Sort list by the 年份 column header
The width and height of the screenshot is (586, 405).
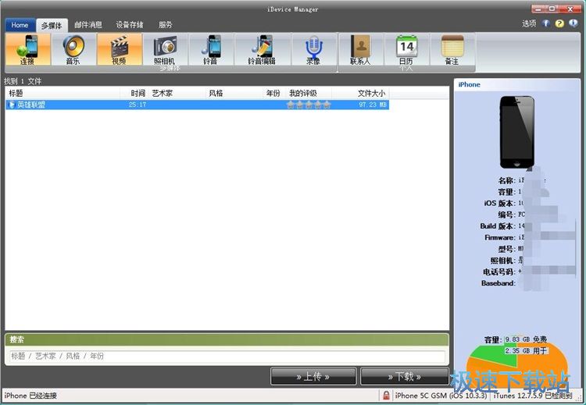273,94
